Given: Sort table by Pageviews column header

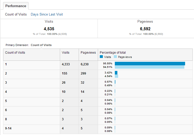Looking at the screenshot, I should [x=88, y=53].
